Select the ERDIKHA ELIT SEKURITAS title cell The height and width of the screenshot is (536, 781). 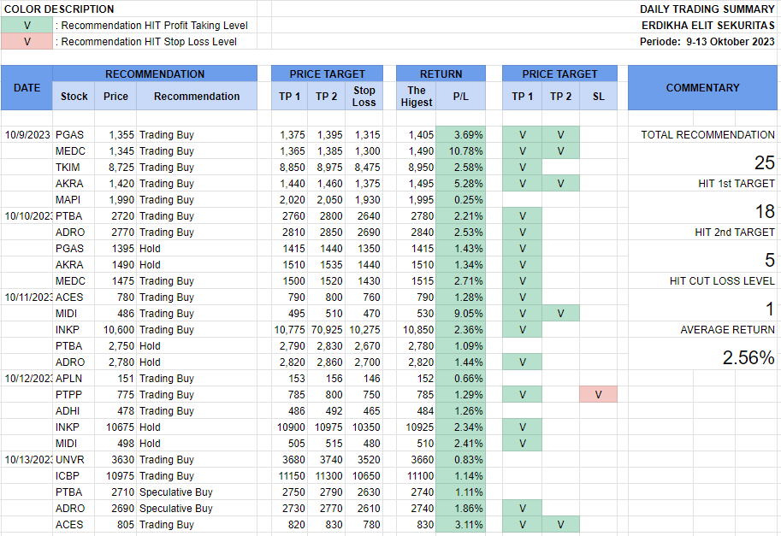(707, 26)
